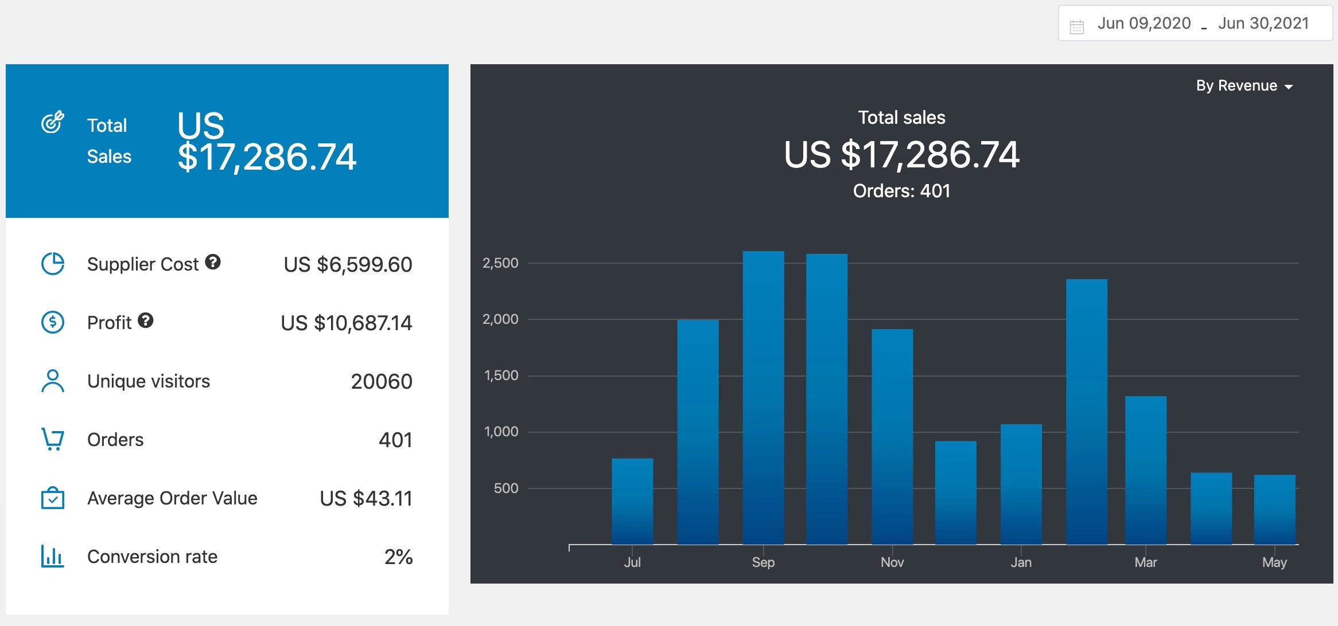Select the August revenue bar
The height and width of the screenshot is (626, 1338).
pos(698,432)
